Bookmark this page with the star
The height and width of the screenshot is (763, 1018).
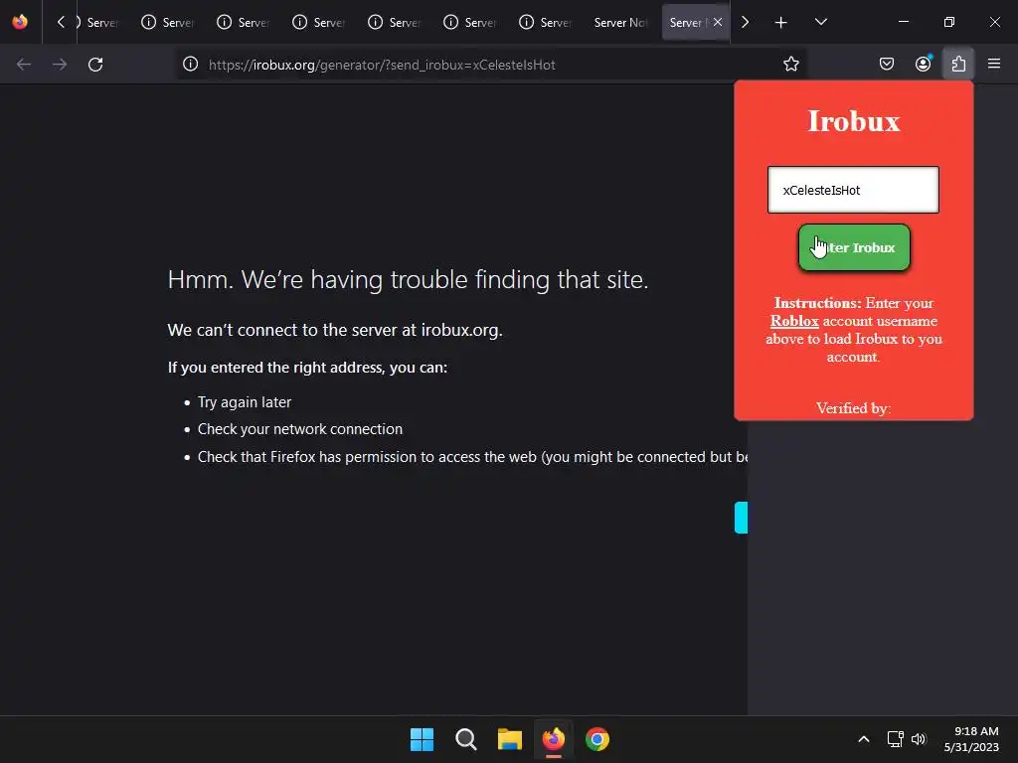click(x=790, y=65)
